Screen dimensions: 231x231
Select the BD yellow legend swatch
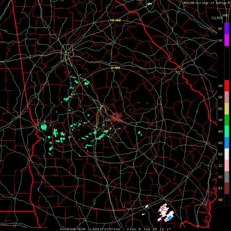click(x=227, y=109)
